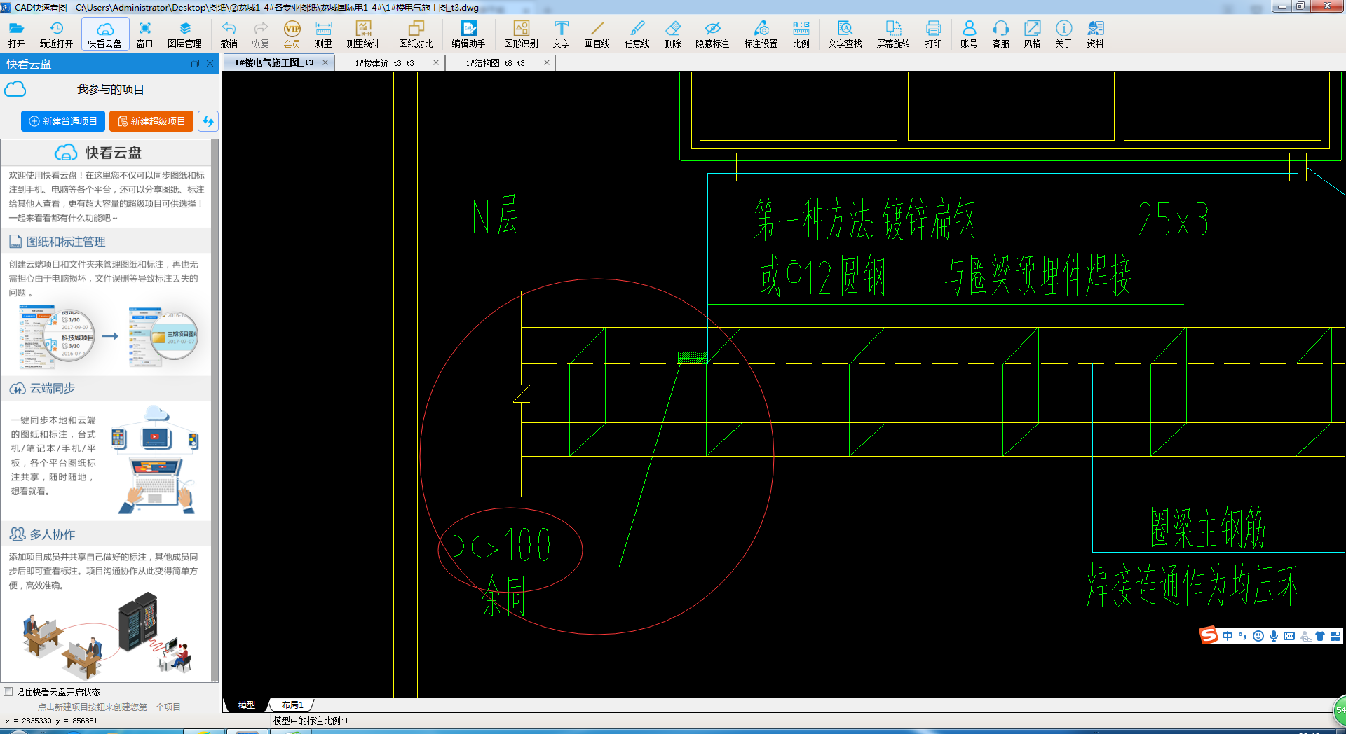The image size is (1346, 734).
Task: Start 图形识别 shape recognition
Action: tap(521, 34)
